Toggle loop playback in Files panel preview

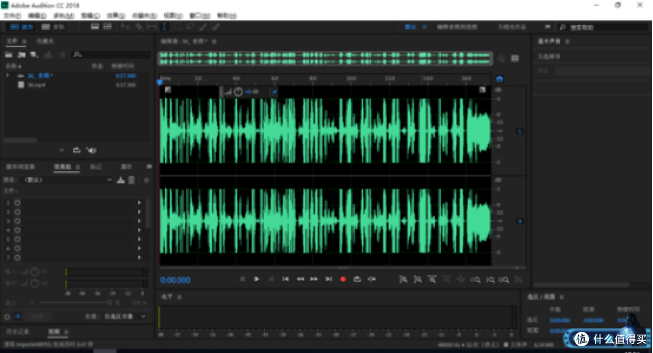click(77, 150)
